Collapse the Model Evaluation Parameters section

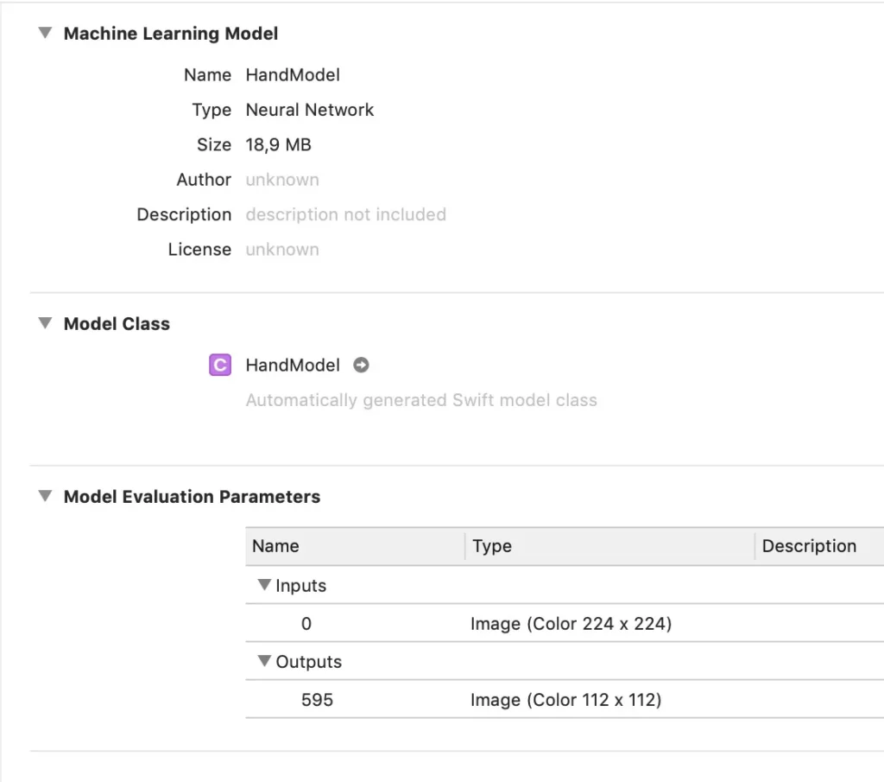click(45, 496)
